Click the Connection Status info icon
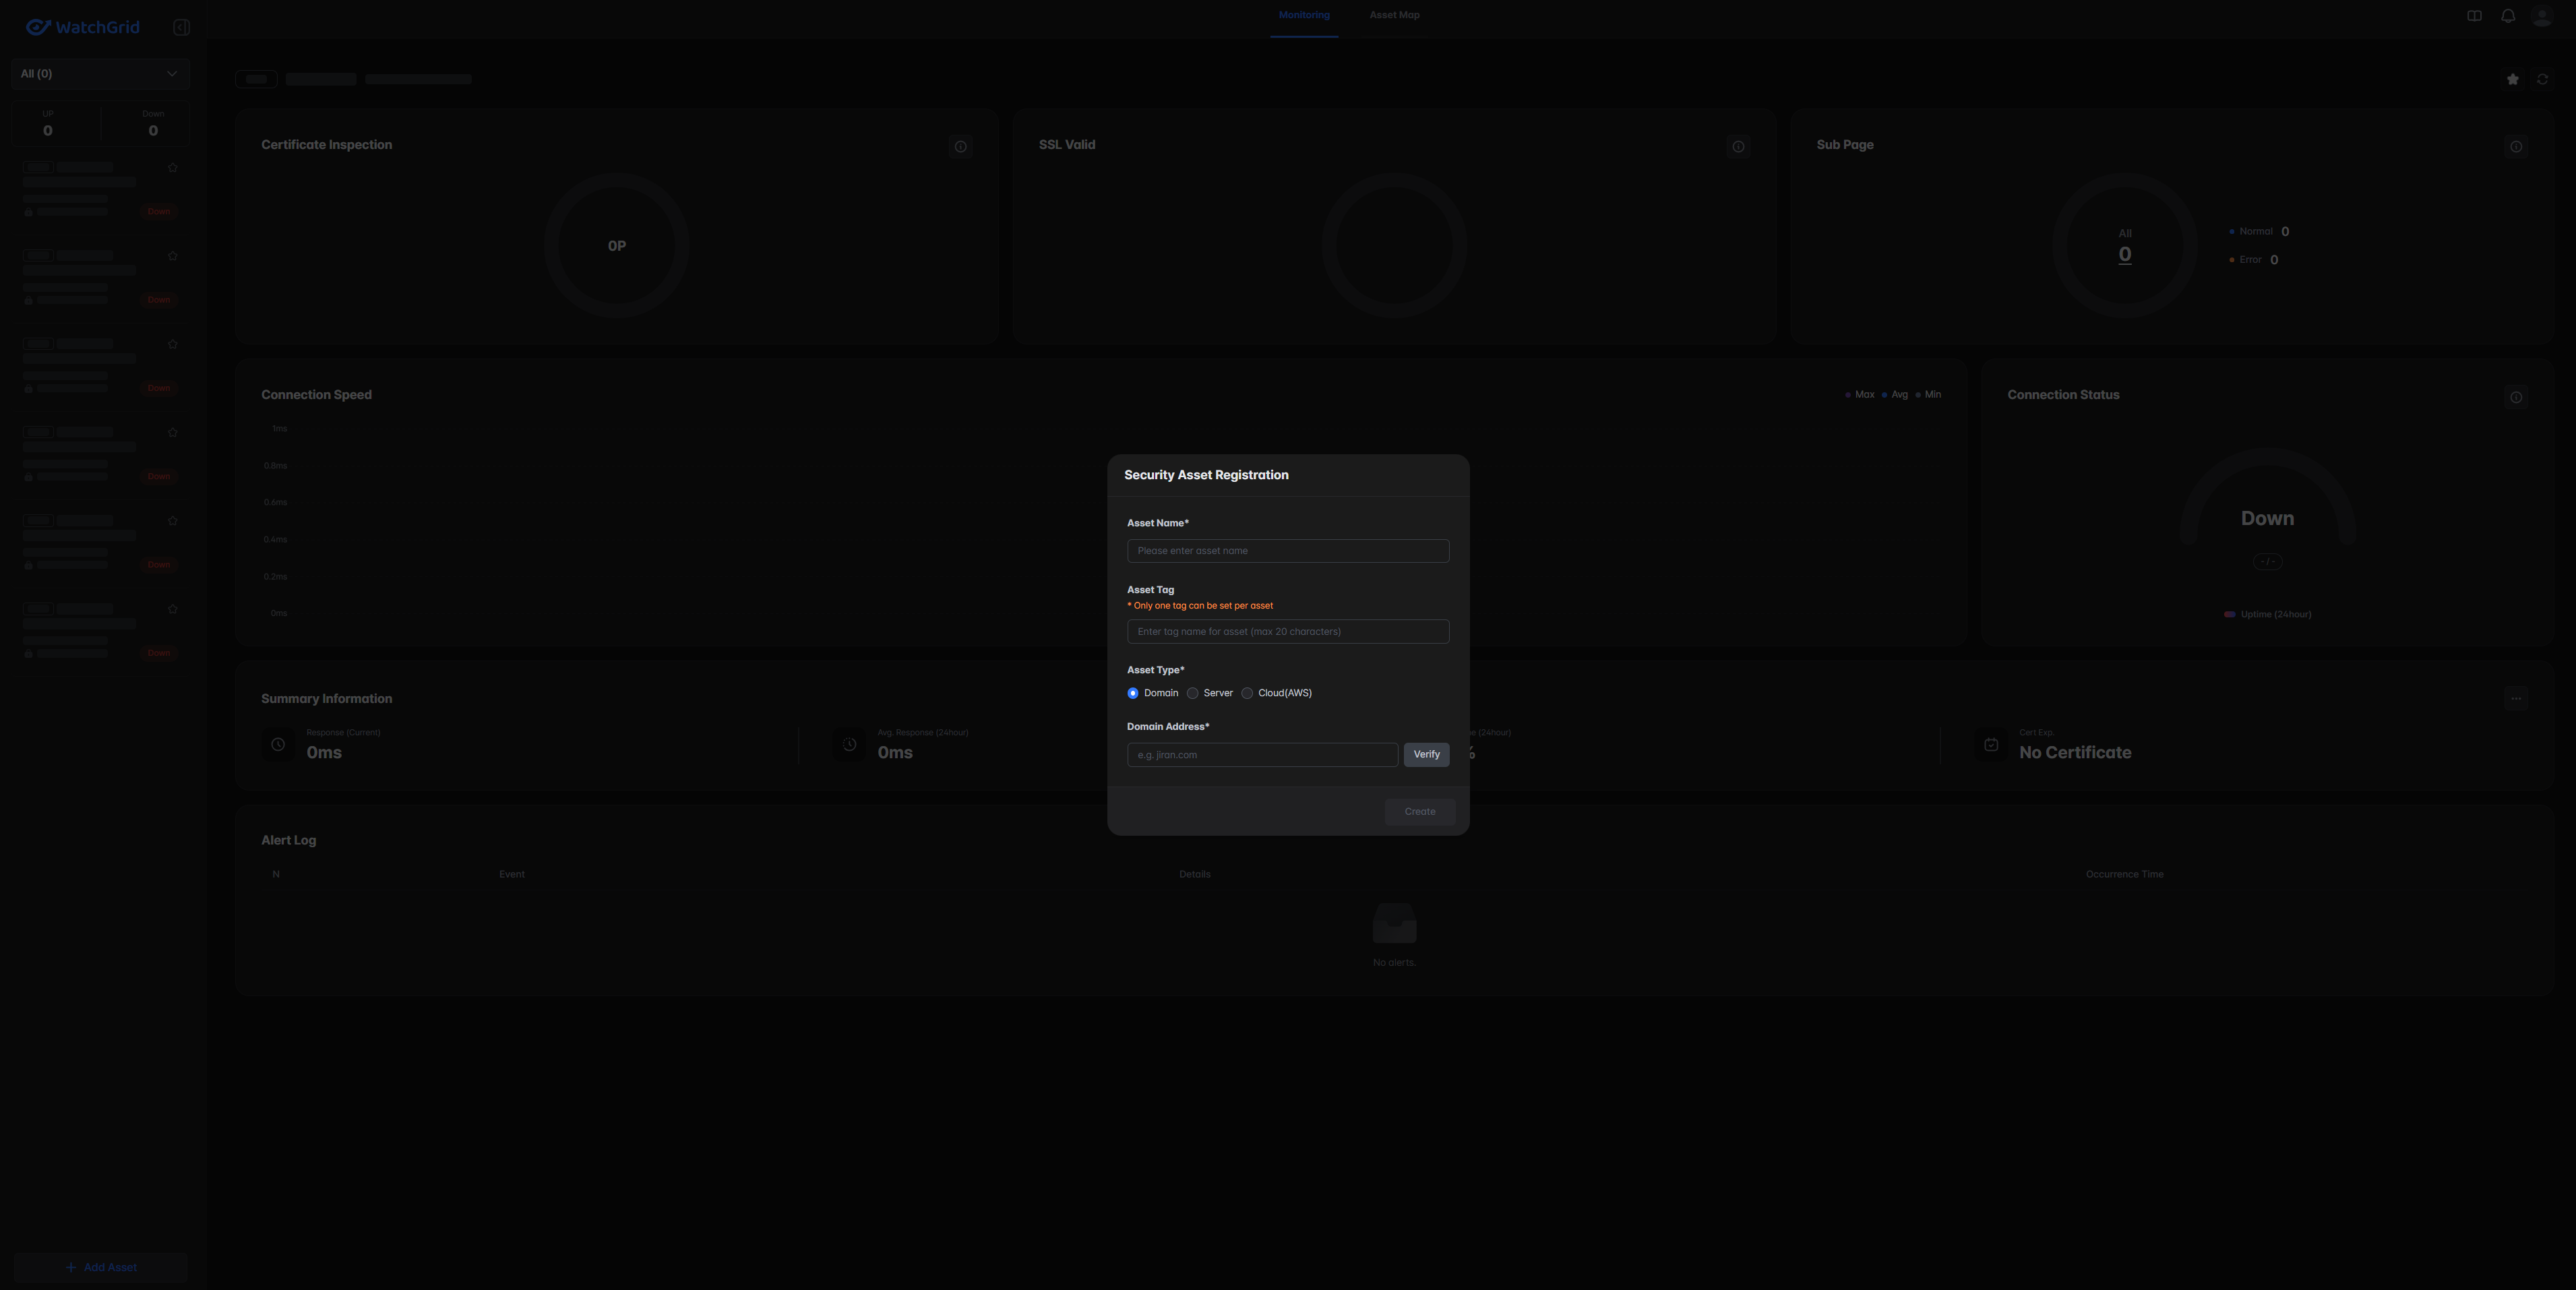Image resolution: width=2576 pixels, height=1290 pixels. click(x=2516, y=397)
